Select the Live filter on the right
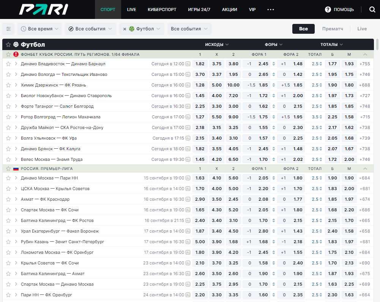 [362, 29]
